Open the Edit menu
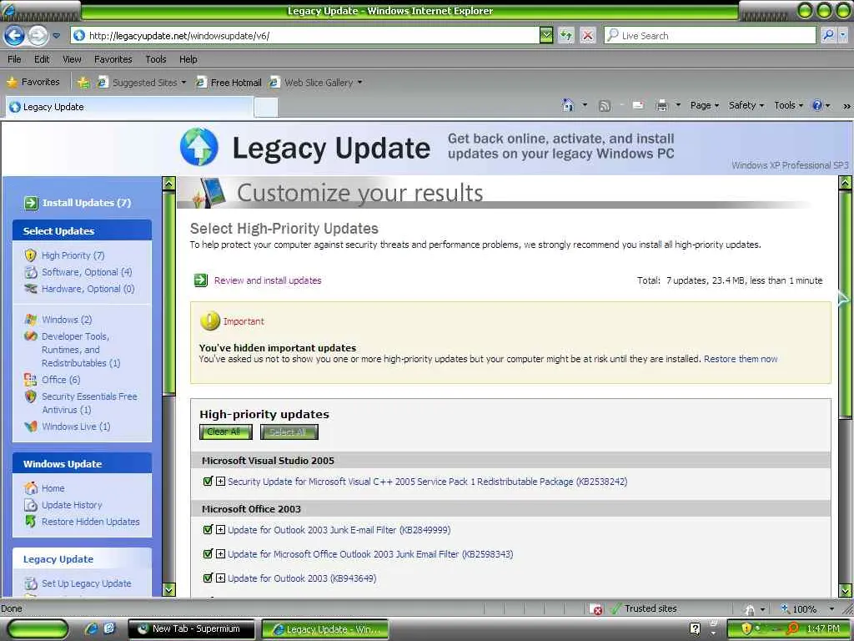The height and width of the screenshot is (641, 854). pos(42,59)
